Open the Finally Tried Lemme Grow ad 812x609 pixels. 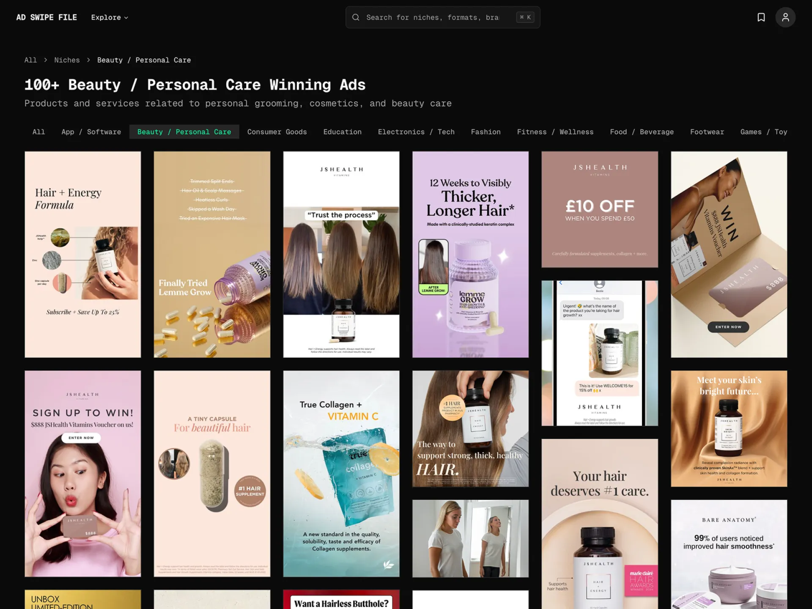coord(212,255)
